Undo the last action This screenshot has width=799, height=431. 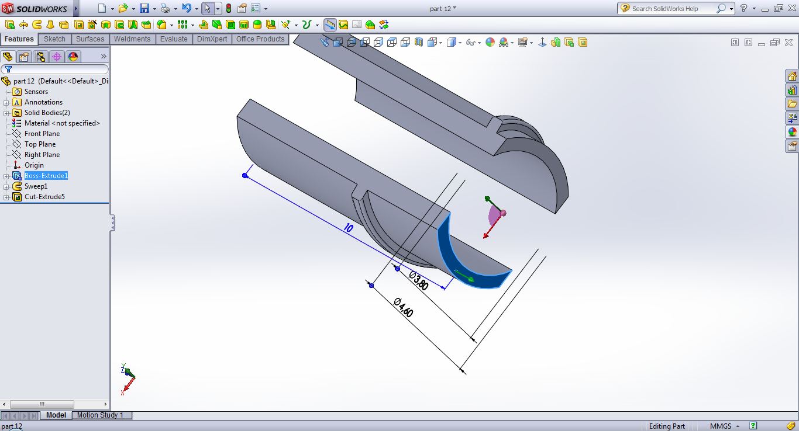(186, 8)
